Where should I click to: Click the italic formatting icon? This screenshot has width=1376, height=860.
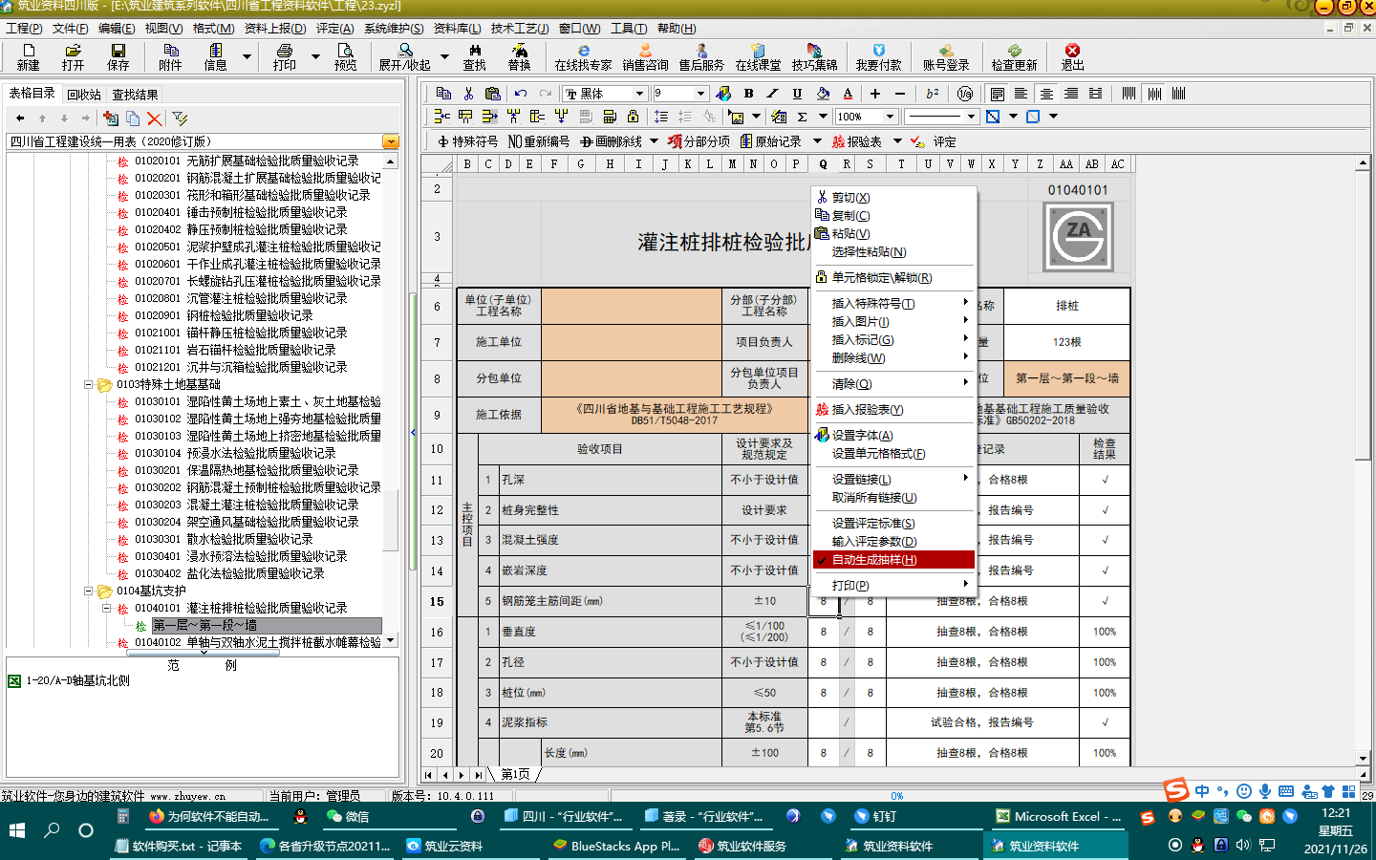pos(772,93)
